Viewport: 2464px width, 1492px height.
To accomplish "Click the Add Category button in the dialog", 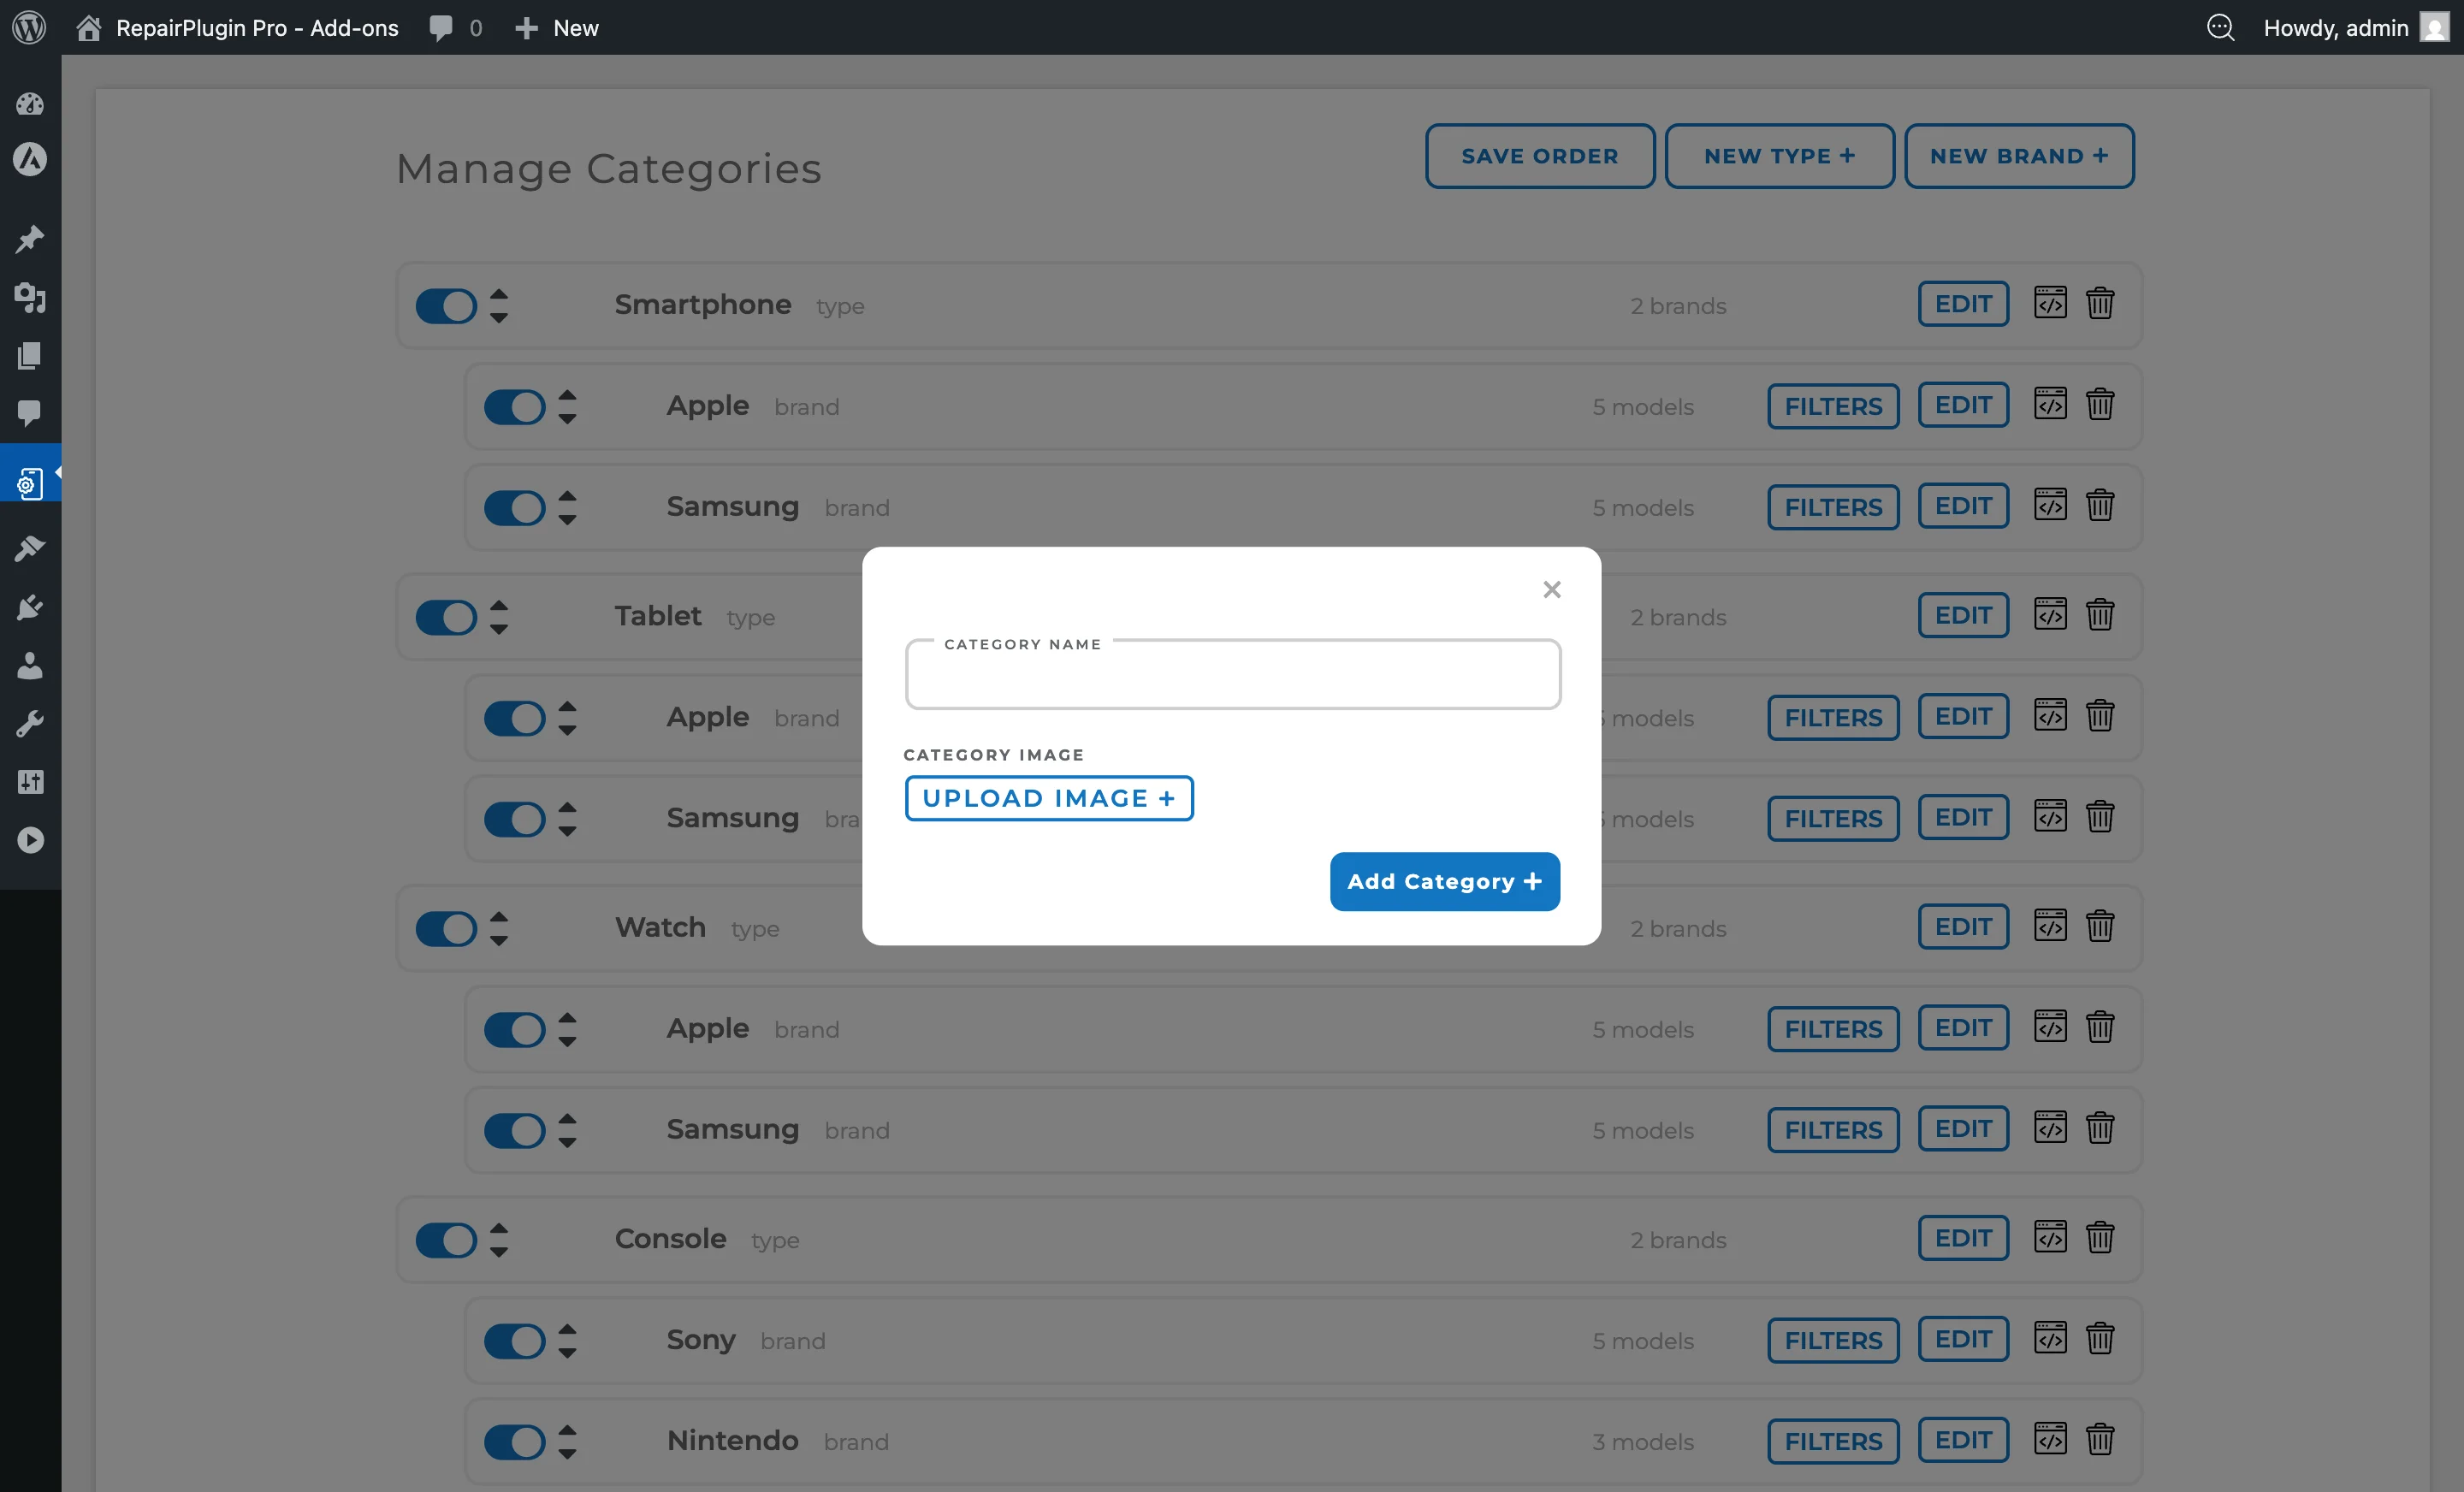I will coord(1443,881).
